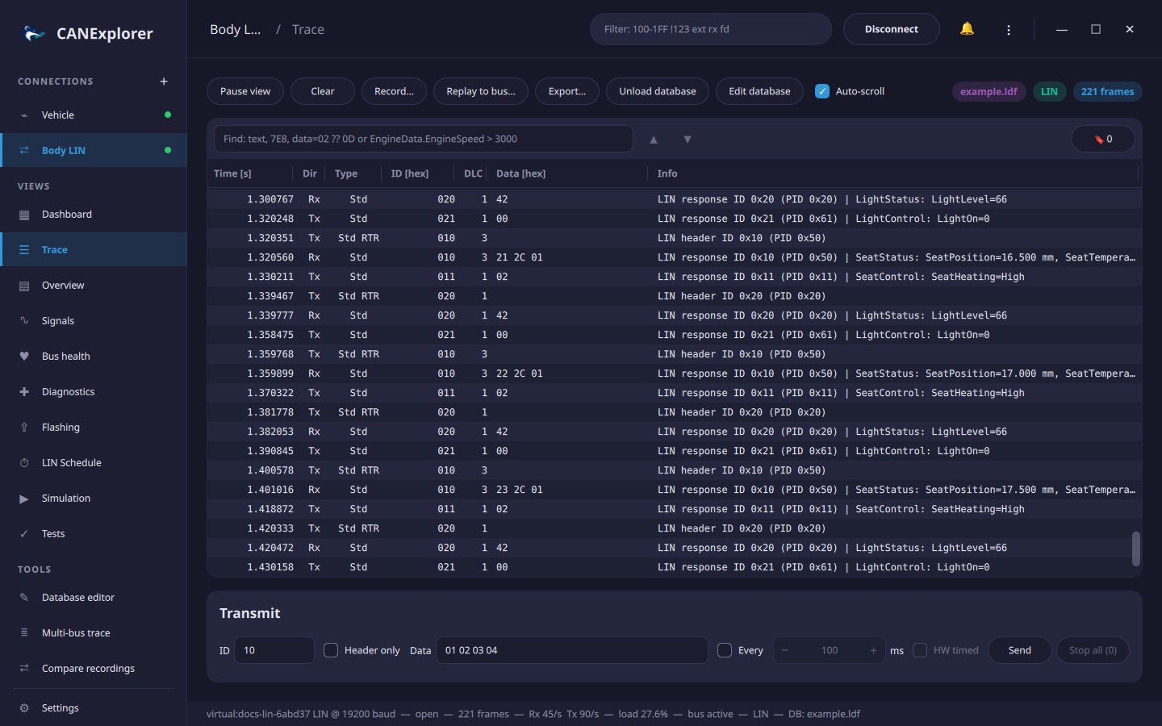Open the Multi-bus trace tool
Viewport: 1162px width, 726px height.
click(94, 633)
